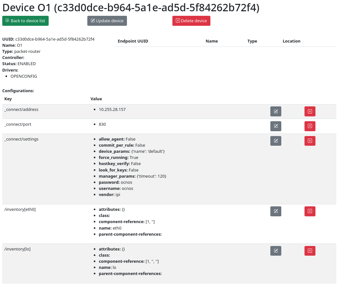This screenshot has width=338, height=285.
Task: Click the Update device button
Action: click(x=107, y=21)
